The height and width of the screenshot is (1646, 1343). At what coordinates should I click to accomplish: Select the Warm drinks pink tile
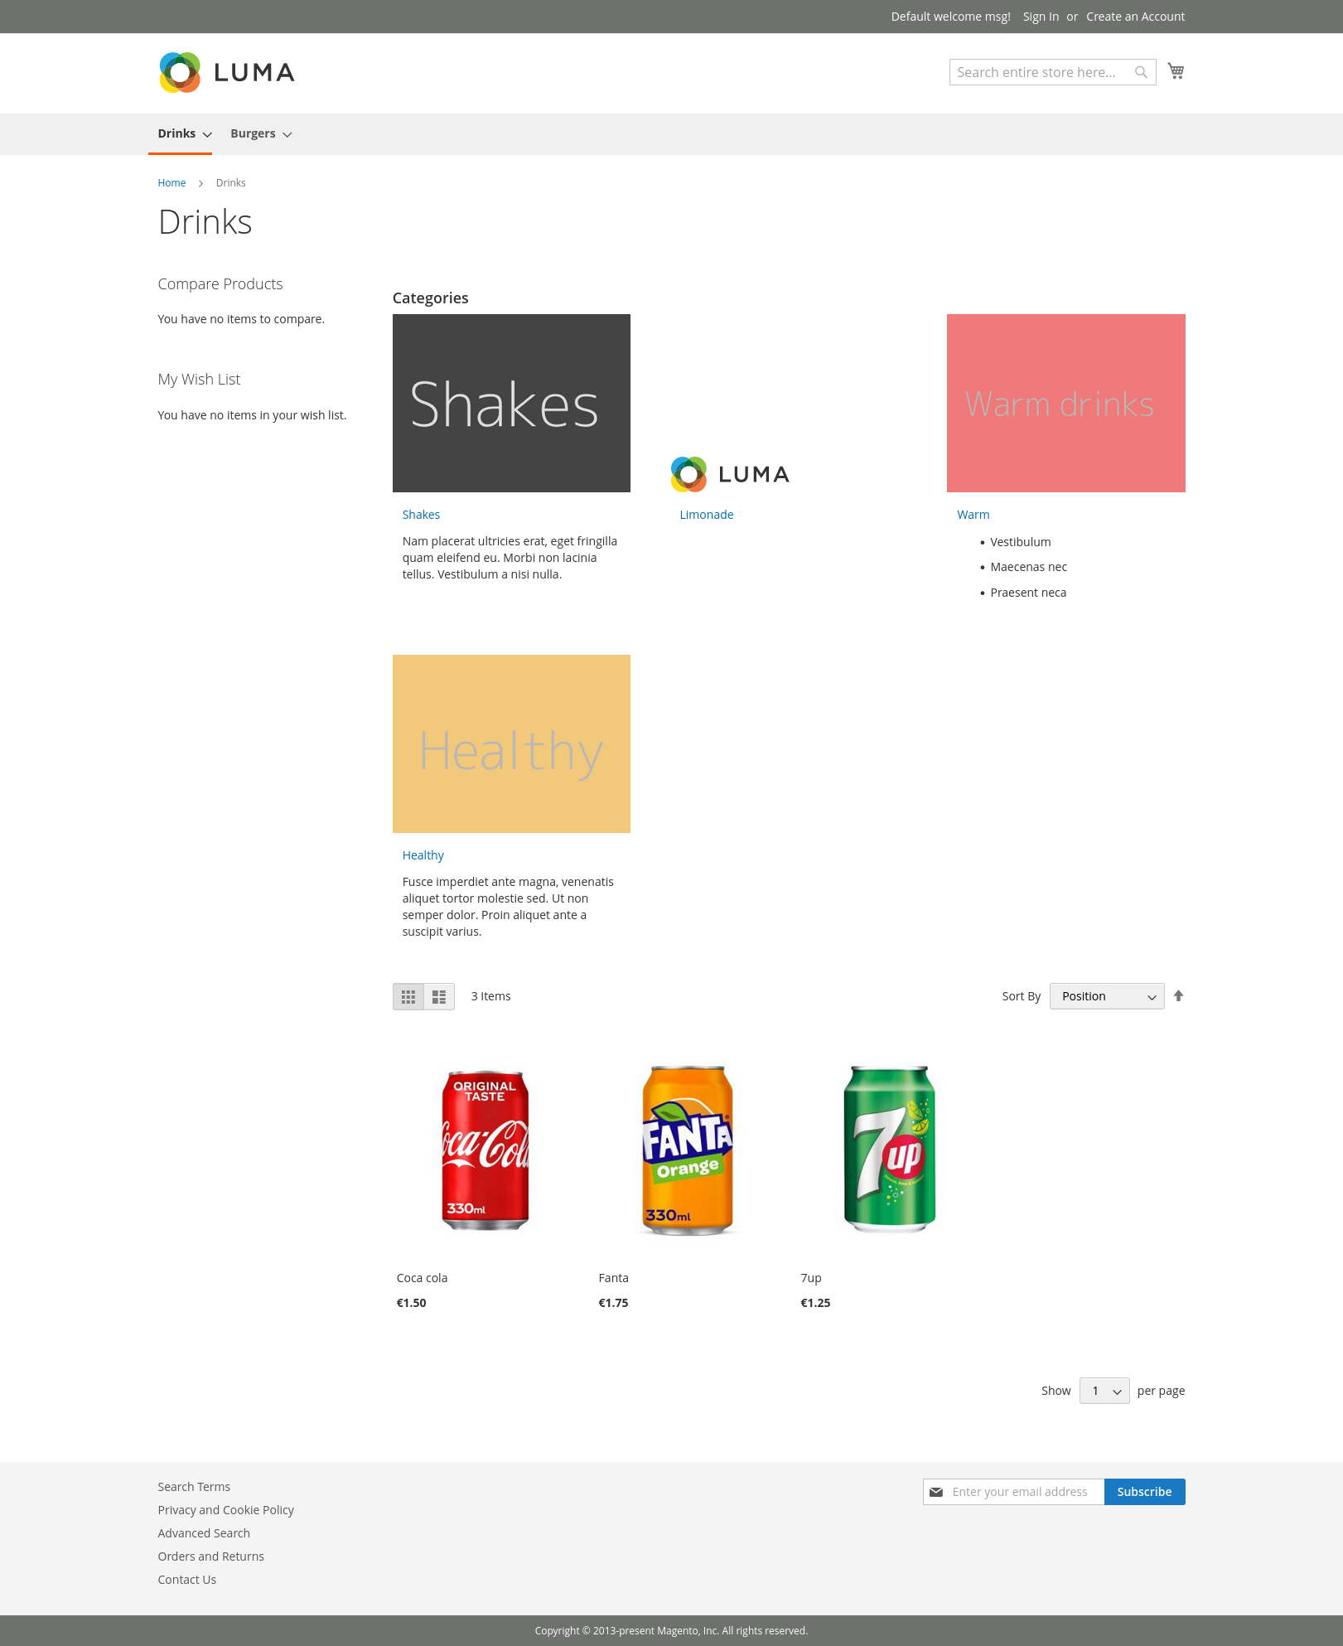click(x=1065, y=403)
